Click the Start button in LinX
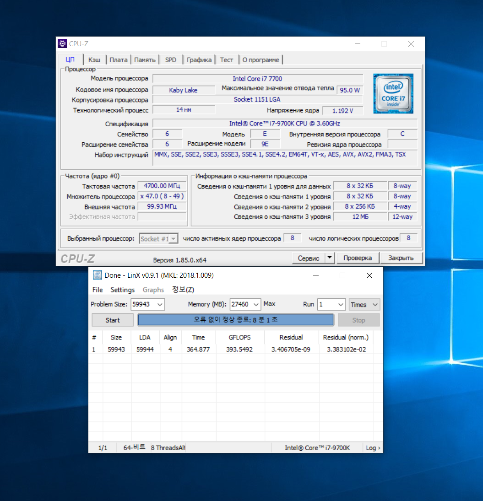Viewport: 483px width, 501px height. click(x=113, y=320)
